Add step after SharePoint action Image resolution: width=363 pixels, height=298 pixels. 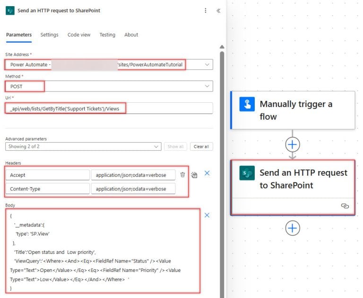click(x=293, y=228)
